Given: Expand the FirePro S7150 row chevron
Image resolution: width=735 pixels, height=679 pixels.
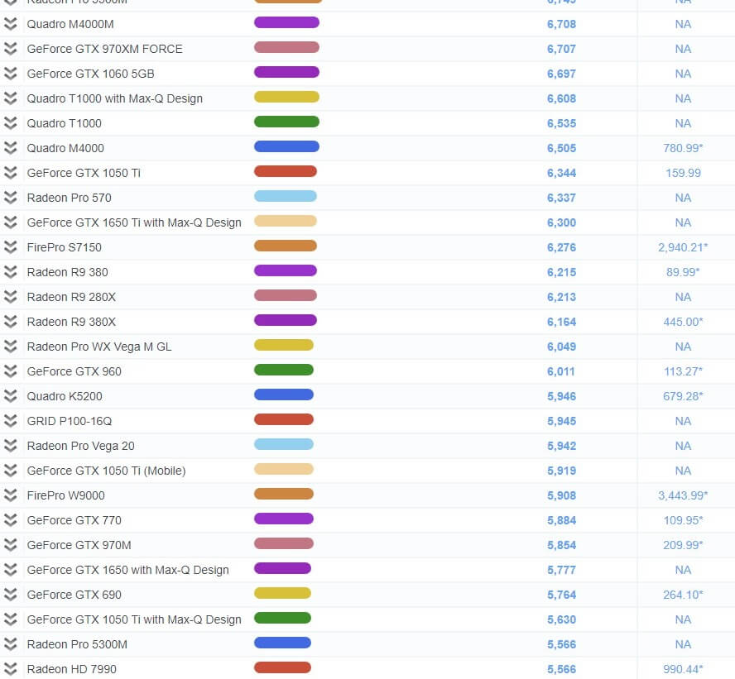Looking at the screenshot, I should pyautogui.click(x=10, y=247).
